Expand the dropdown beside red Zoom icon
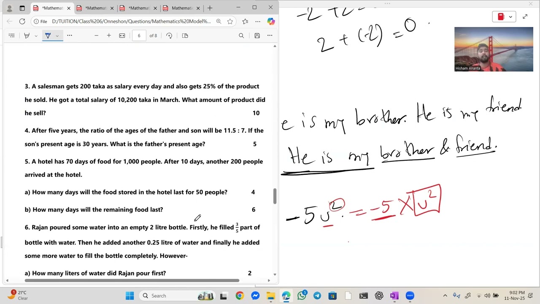Viewport: 540px width, 304px height. [510, 17]
